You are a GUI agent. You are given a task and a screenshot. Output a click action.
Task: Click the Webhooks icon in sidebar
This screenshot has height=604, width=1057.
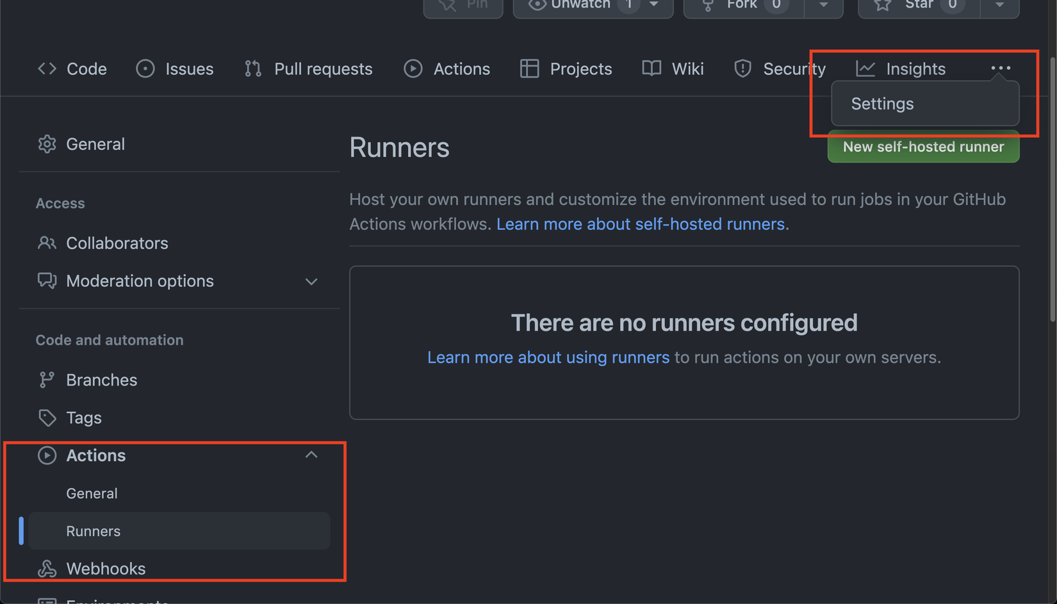point(47,569)
